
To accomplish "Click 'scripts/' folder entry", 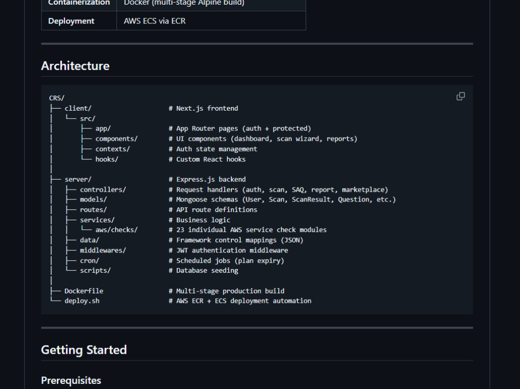I will tap(95, 271).
